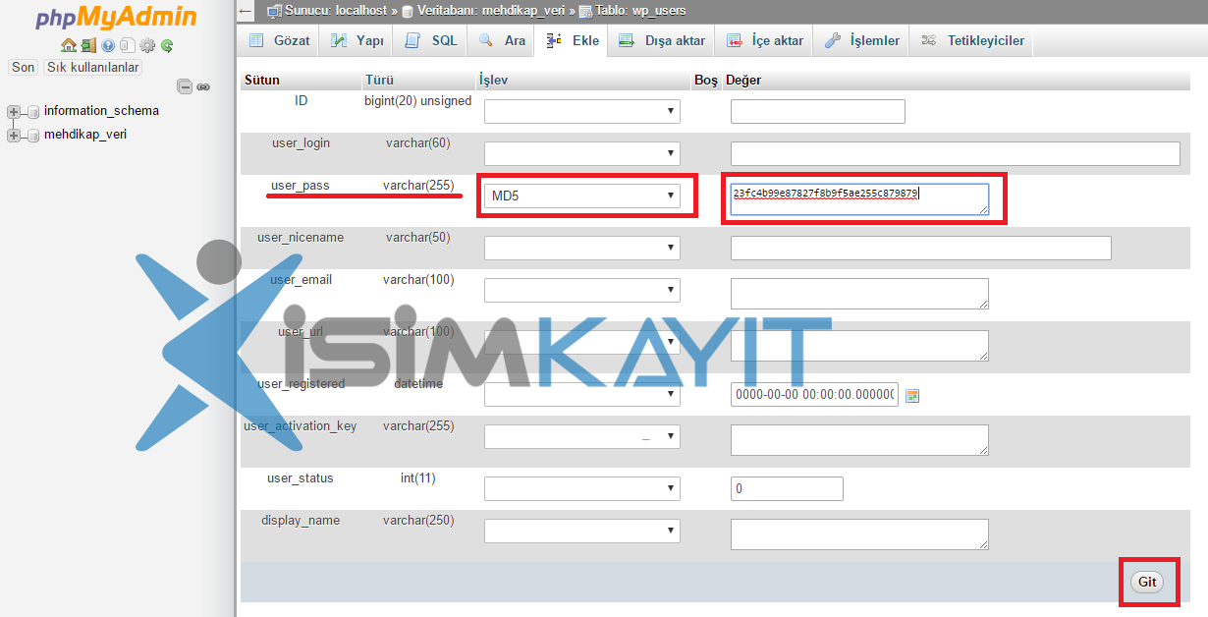Click the Sık kullanılanlar favorites button
1208x617 pixels.
[93, 67]
